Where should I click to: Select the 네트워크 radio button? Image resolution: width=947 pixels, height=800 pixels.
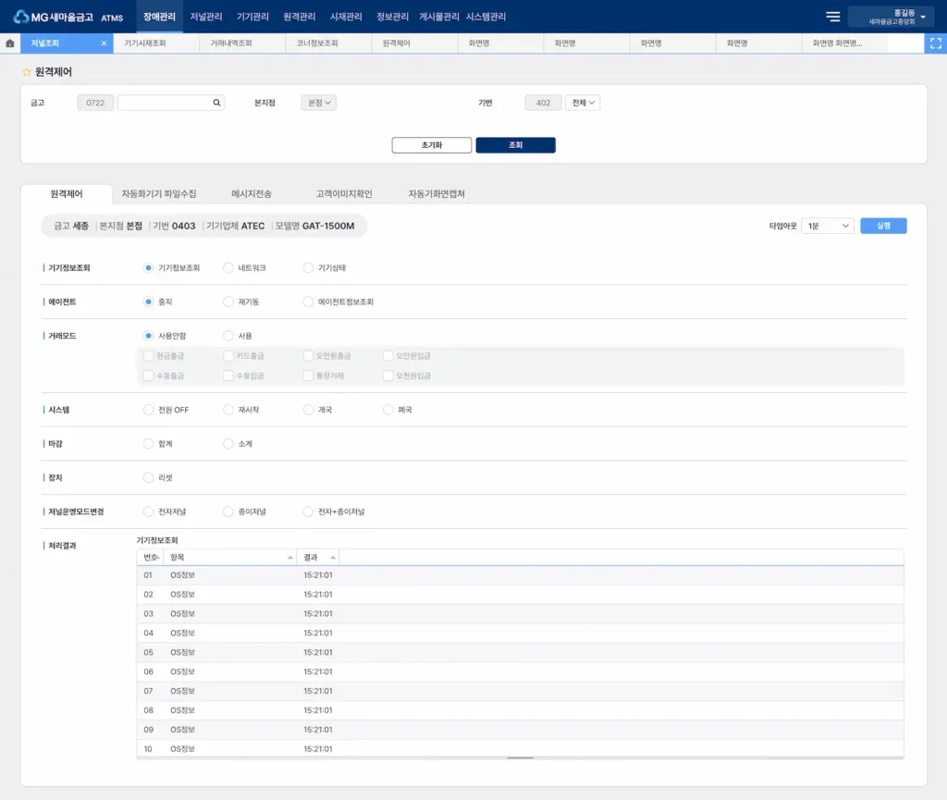pyautogui.click(x=228, y=268)
